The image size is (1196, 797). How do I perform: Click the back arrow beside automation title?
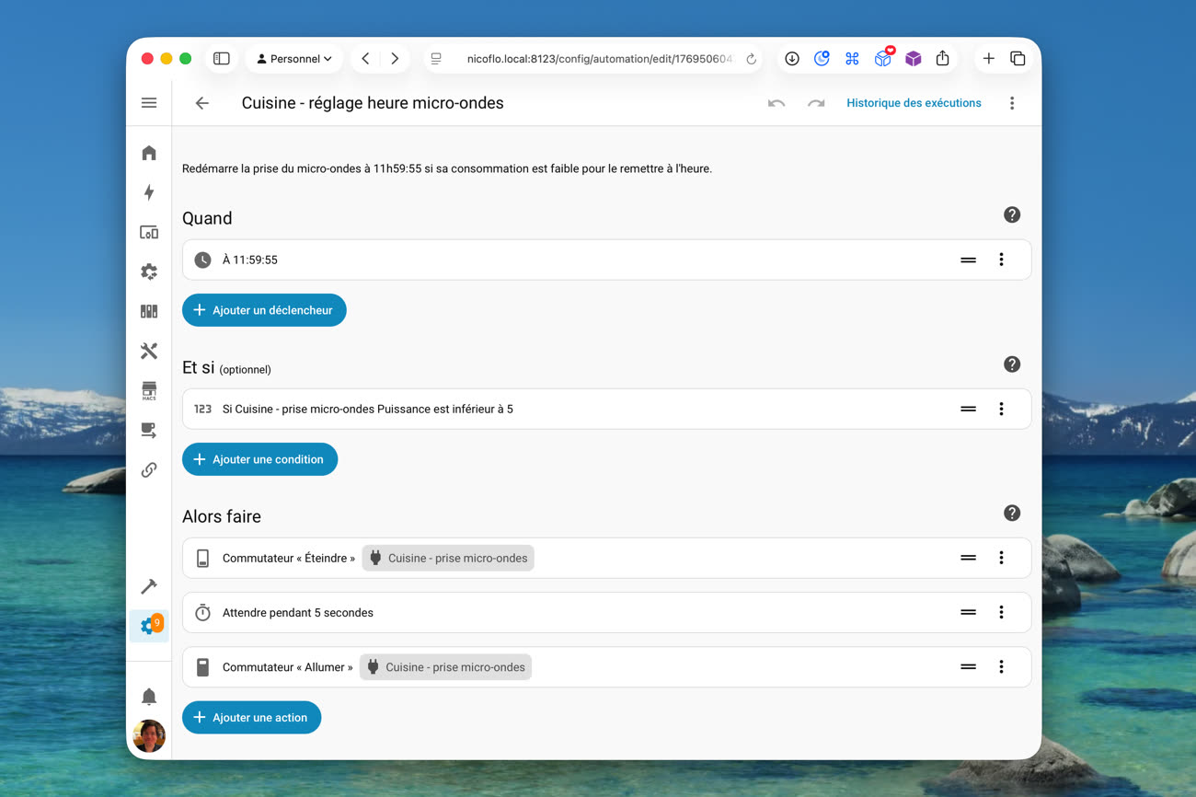[202, 103]
